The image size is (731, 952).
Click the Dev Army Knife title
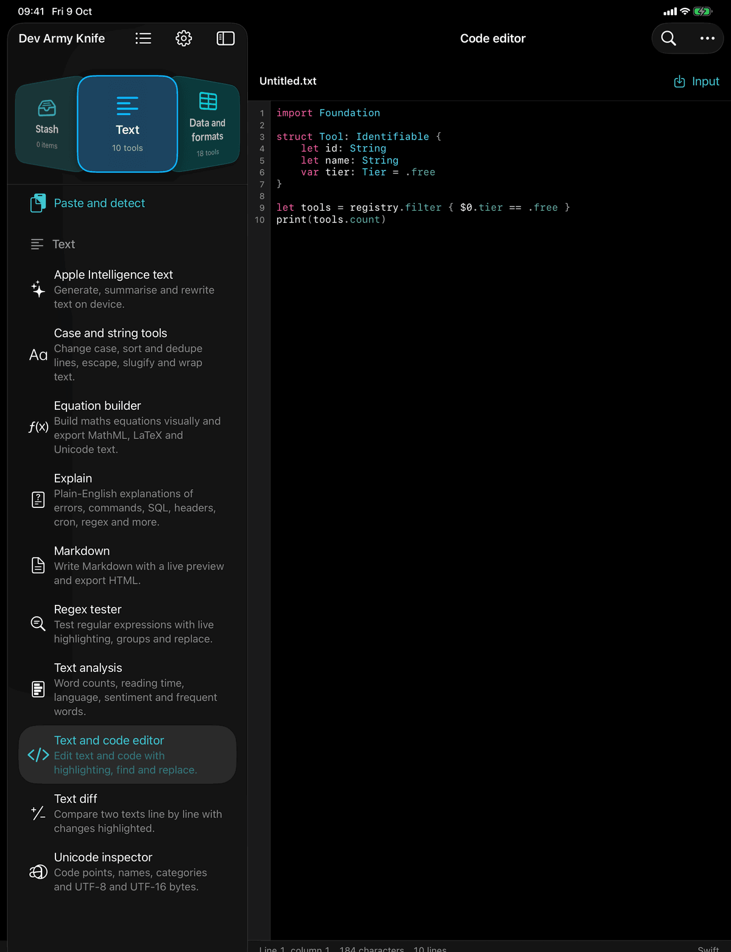click(62, 38)
